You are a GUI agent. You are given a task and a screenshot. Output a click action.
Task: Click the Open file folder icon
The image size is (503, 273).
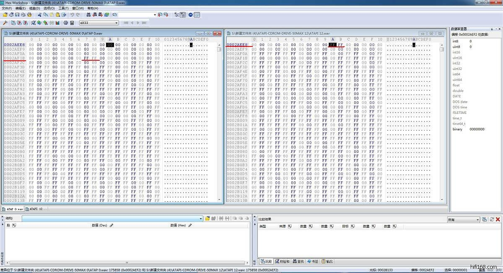click(5, 15)
